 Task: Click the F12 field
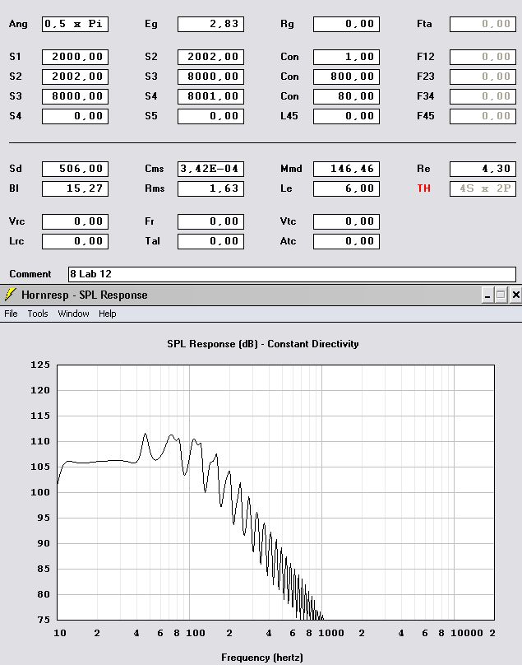483,57
